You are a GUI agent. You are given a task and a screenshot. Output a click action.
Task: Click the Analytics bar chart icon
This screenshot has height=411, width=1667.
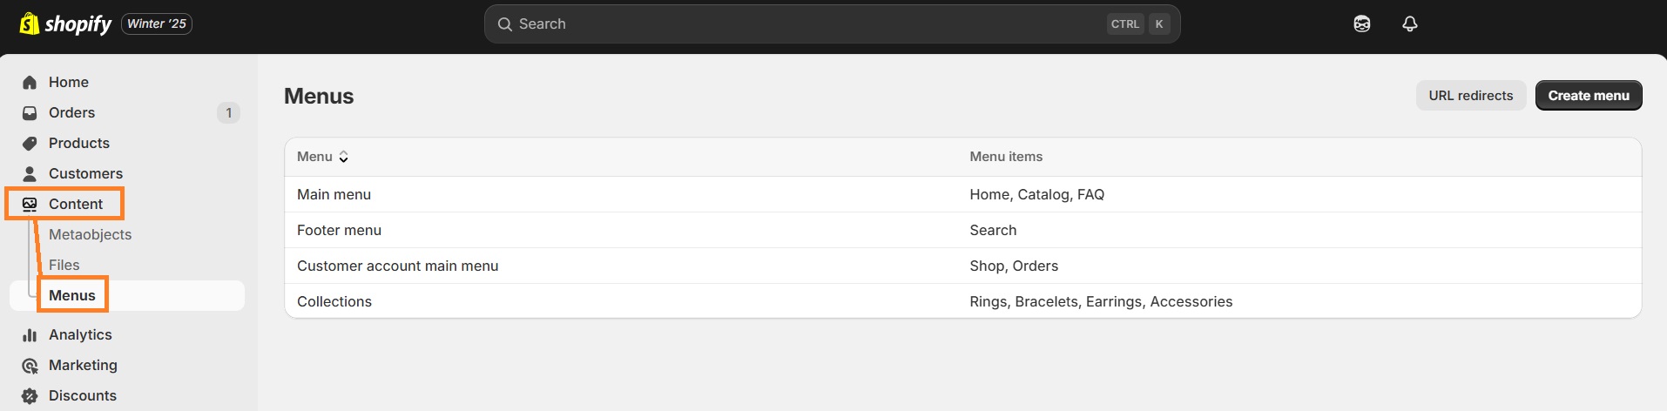point(30,335)
